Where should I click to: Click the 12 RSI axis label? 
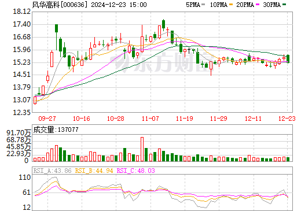pos(27,208)
